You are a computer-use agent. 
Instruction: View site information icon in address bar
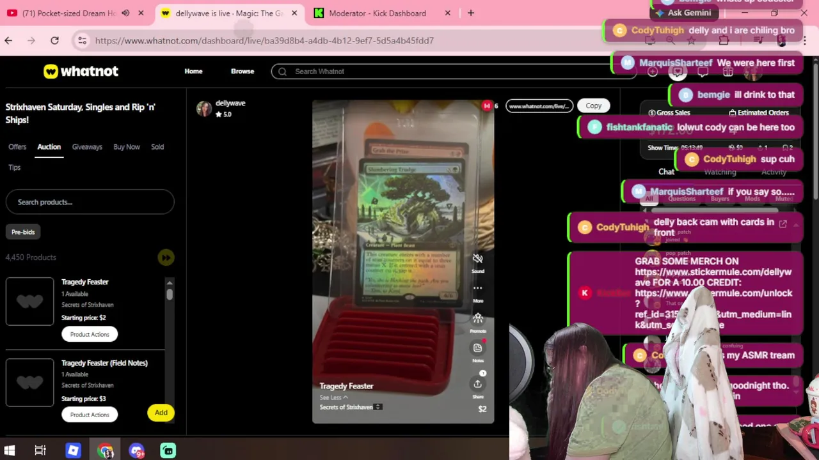(x=82, y=41)
